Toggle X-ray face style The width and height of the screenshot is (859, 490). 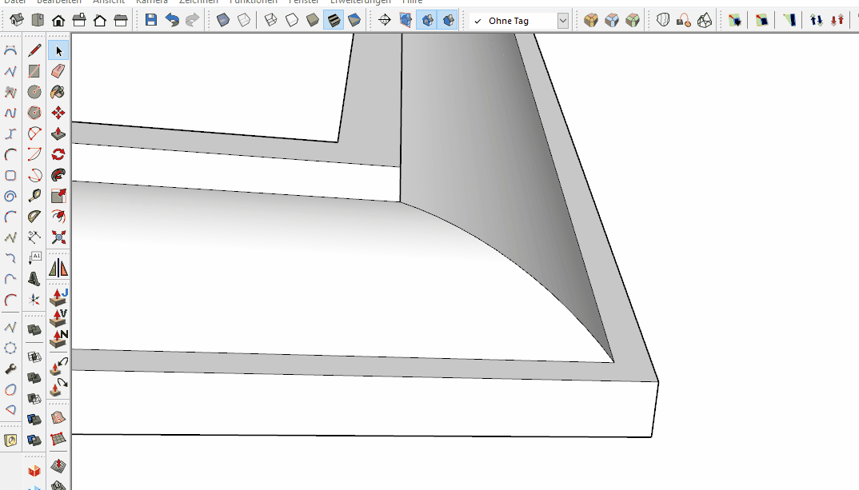pos(223,20)
